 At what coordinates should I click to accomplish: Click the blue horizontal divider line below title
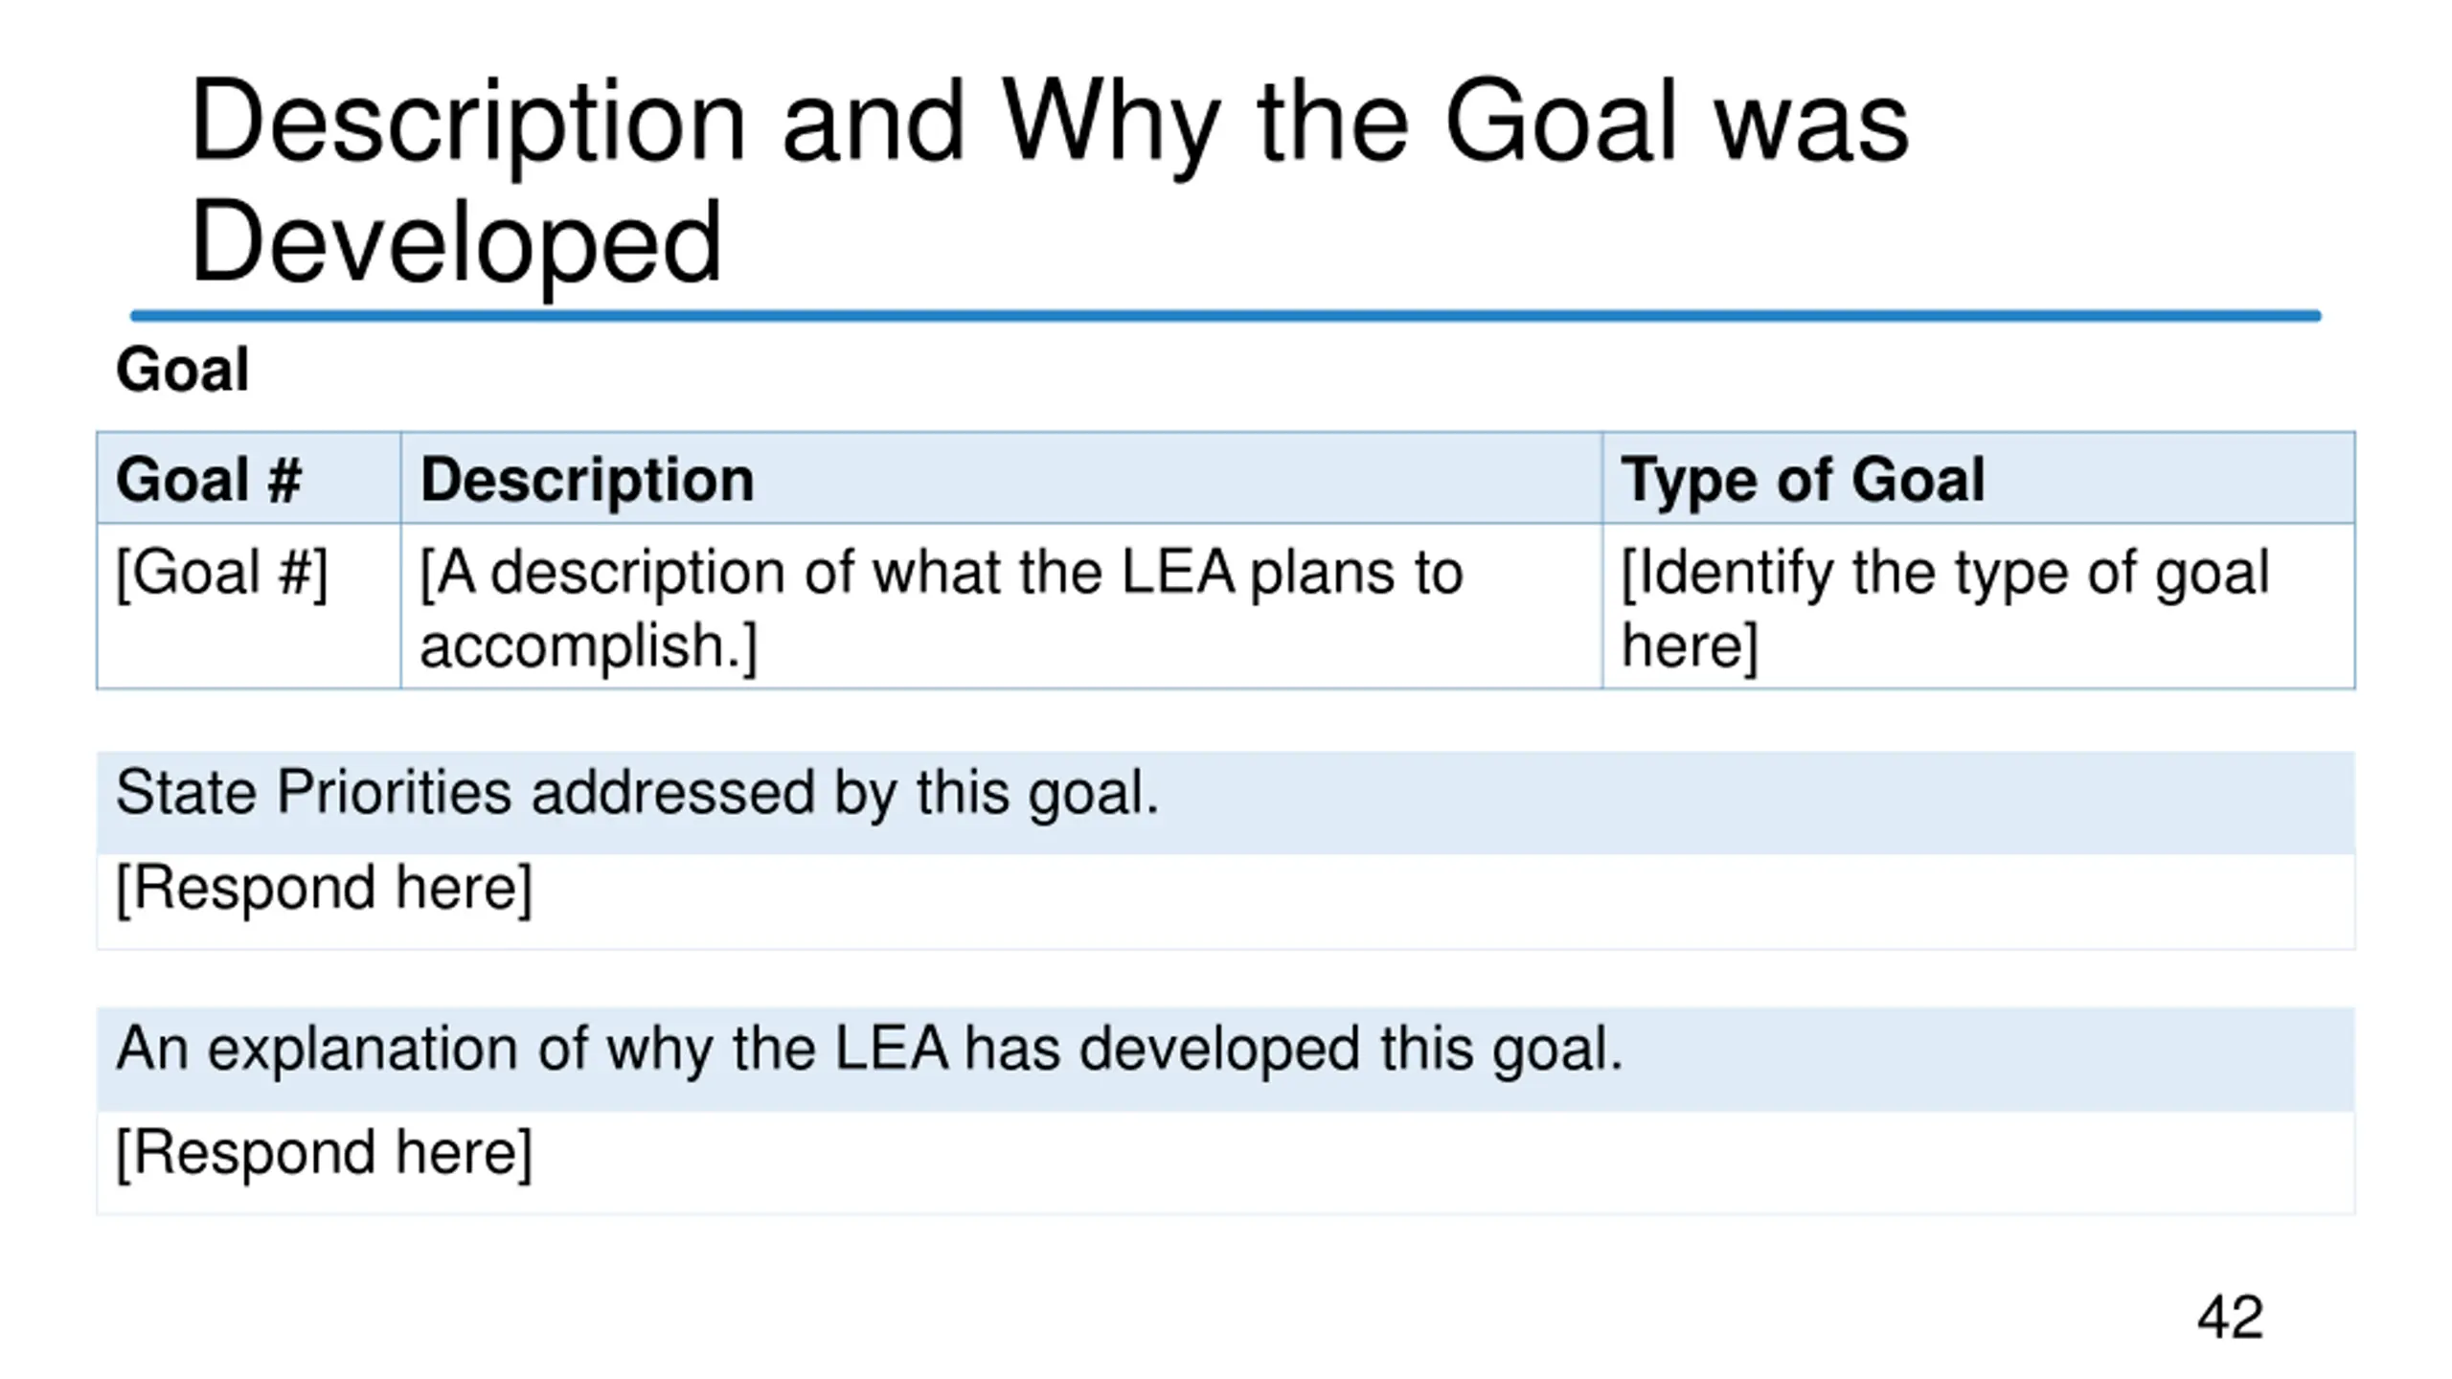[1226, 316]
